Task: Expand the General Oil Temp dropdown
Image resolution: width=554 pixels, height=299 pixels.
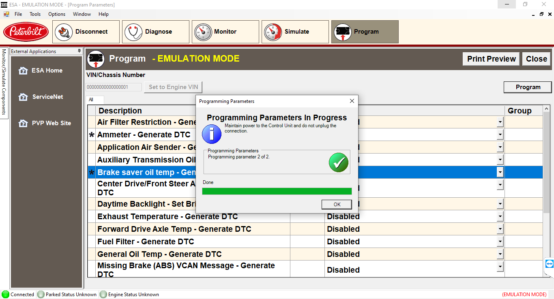Action: tap(500, 254)
